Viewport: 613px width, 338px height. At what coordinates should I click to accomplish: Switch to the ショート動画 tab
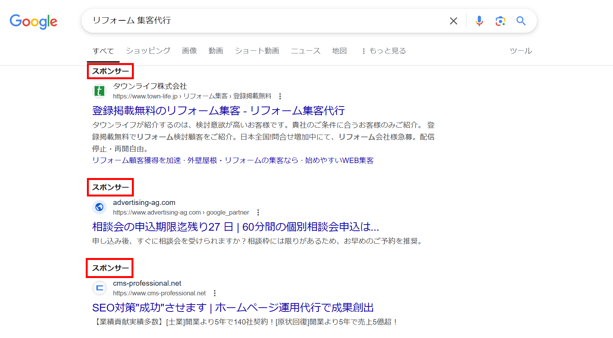pos(257,51)
